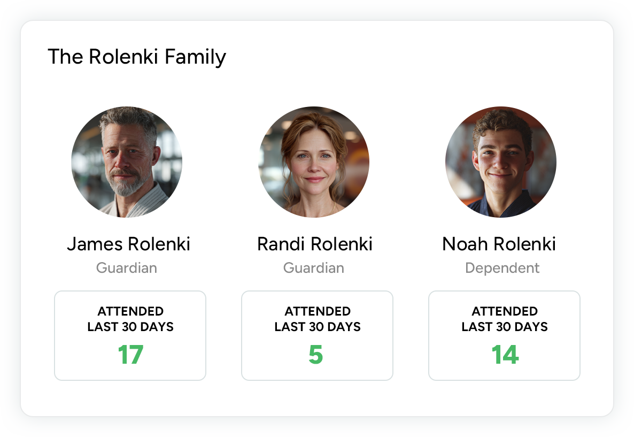Open Randi Rolenki's profile picture

[314, 162]
